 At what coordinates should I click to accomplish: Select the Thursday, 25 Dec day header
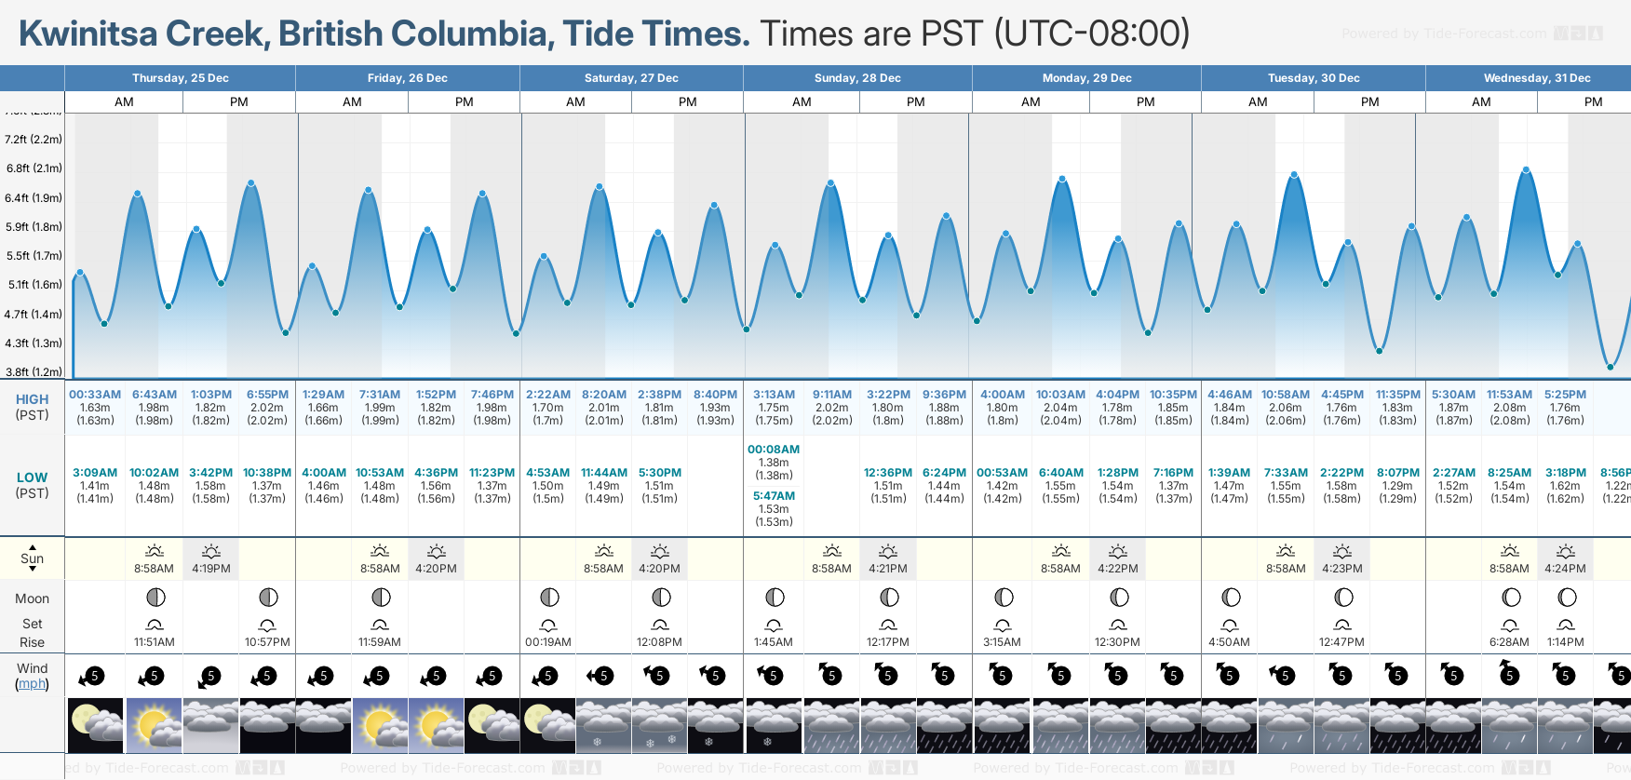tap(180, 78)
